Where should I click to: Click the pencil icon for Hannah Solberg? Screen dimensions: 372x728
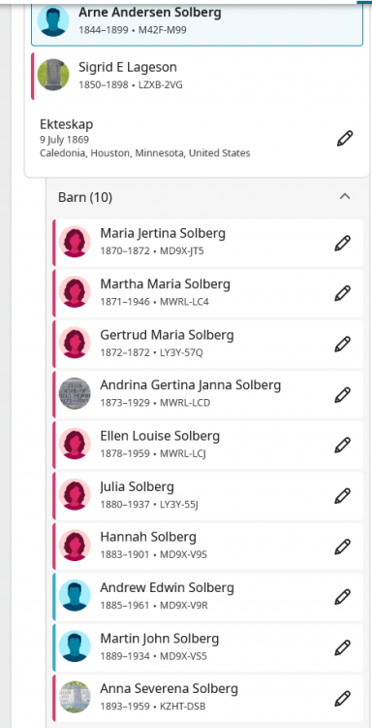(x=342, y=546)
